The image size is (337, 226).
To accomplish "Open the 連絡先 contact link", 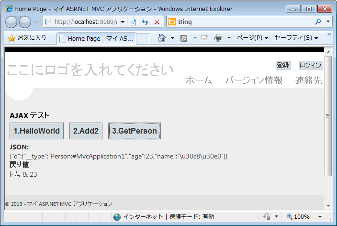I will [309, 80].
